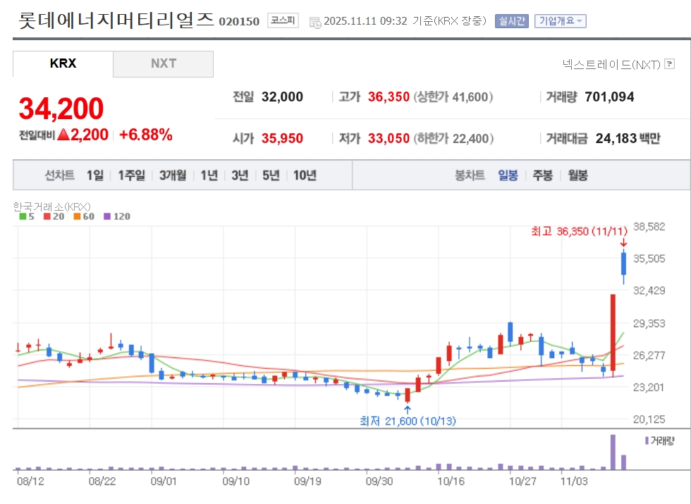Viewport: 691px width, 504px height.
Task: Click the stock code 020150
Action: [239, 22]
